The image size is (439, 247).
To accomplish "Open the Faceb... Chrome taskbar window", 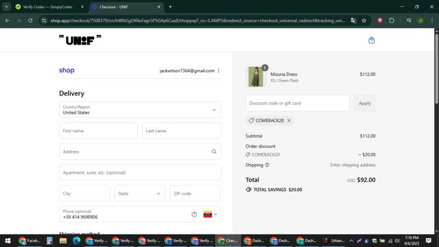I will (x=29, y=241).
